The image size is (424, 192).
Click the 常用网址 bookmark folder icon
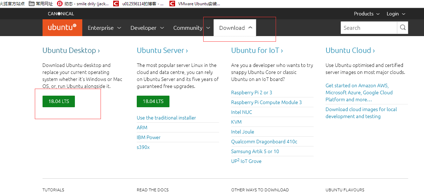coord(32,4)
